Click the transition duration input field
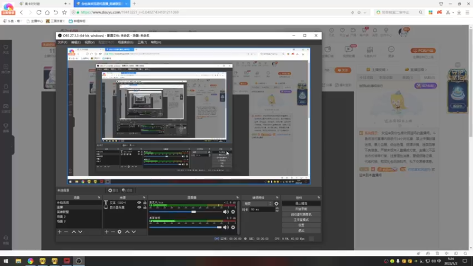This screenshot has width=473, height=266. tap(261, 210)
